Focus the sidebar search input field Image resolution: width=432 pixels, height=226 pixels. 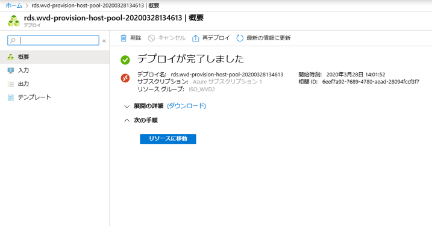53,40
